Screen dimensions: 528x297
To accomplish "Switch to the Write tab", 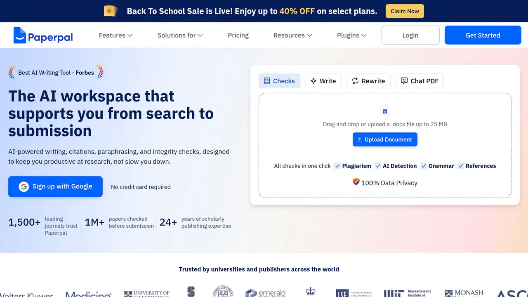I will pos(323,81).
